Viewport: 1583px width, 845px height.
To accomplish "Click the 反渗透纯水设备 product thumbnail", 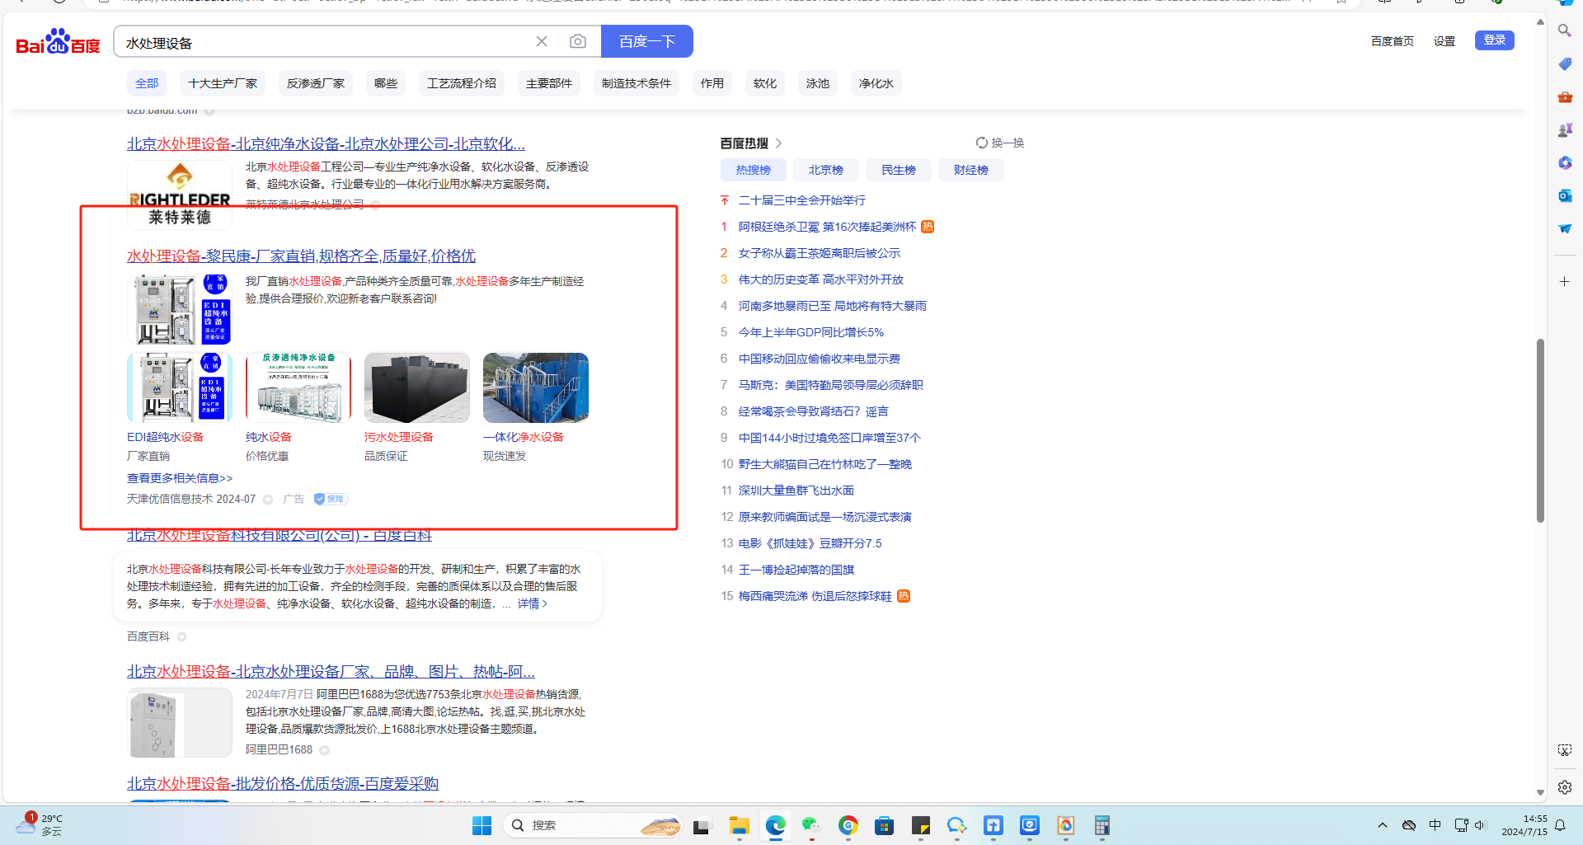I will click(298, 387).
